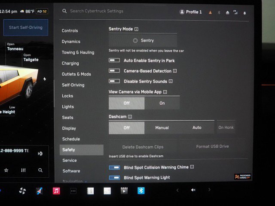
Task: Enable the Sentry button
Action: [x=143, y=40]
